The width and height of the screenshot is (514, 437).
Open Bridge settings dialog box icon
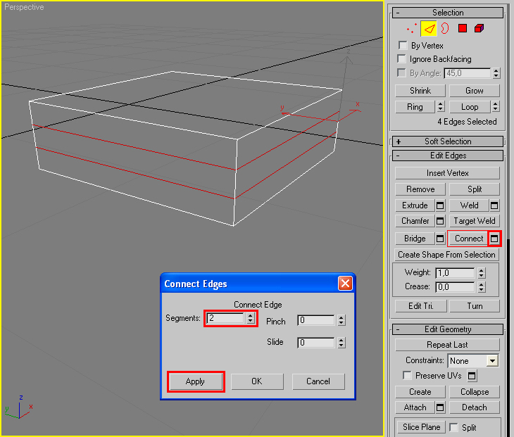coord(440,239)
